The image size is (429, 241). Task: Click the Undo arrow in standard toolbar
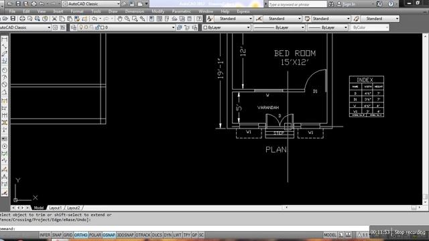(95, 19)
